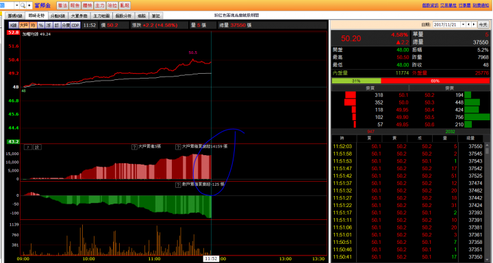Click the first top-right header link

(x=430, y=5)
